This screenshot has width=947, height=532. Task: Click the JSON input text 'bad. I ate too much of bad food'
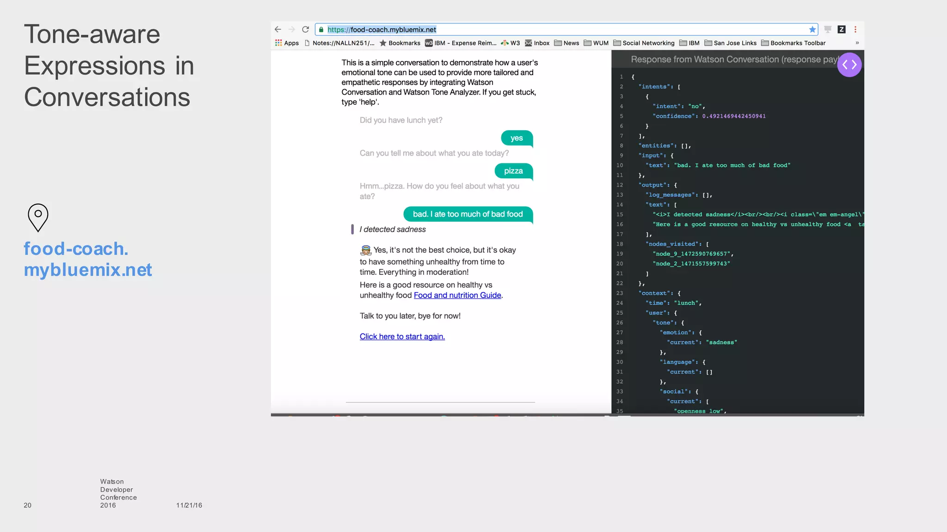pos(732,165)
